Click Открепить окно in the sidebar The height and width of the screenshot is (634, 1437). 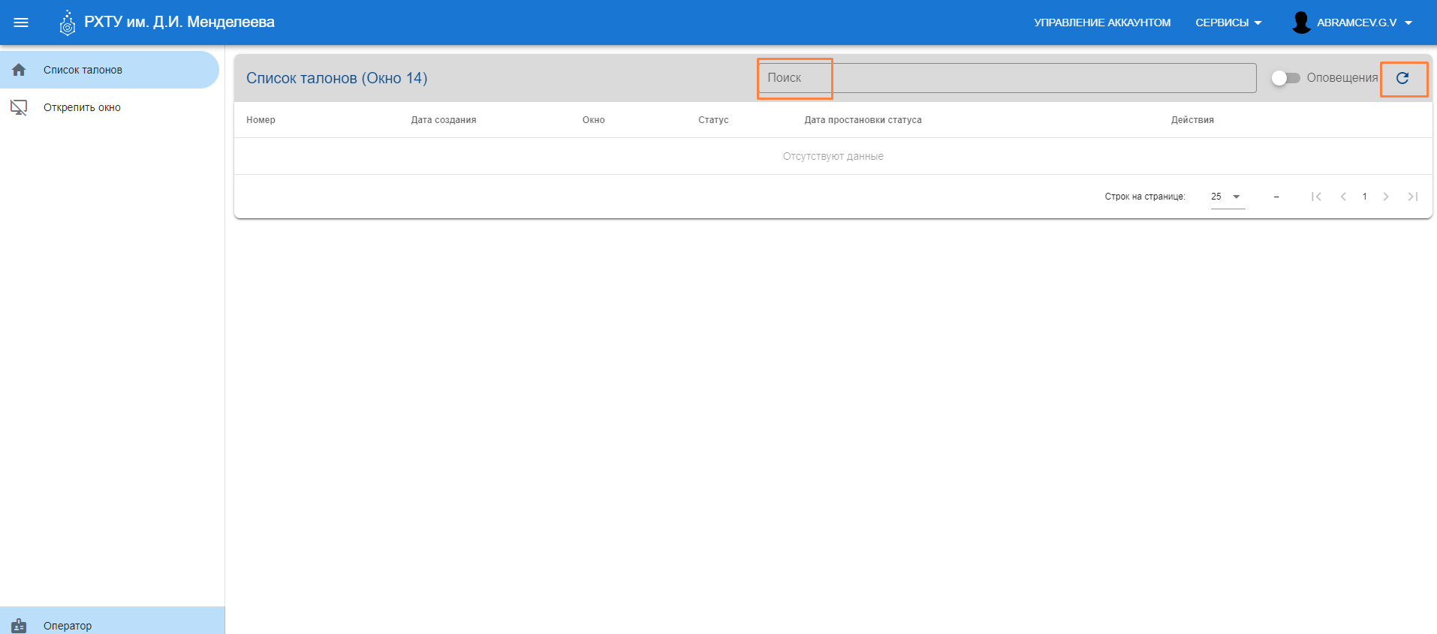(82, 107)
